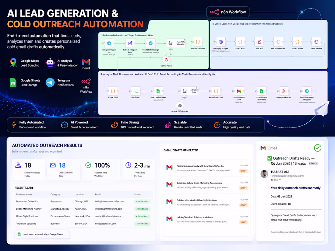This screenshot has height=251, width=335.
Task: Click the DRAFT badge on the Downtown Coffee email
Action: (243, 171)
